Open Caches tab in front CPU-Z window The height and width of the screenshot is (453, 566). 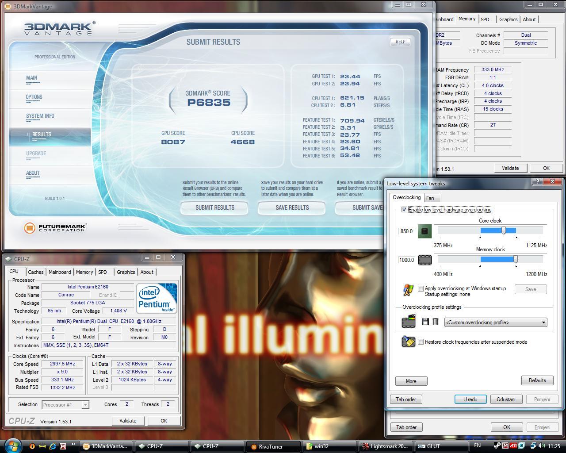tap(35, 272)
